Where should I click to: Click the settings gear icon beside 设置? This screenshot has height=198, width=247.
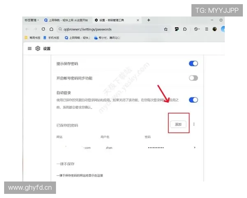37,49
